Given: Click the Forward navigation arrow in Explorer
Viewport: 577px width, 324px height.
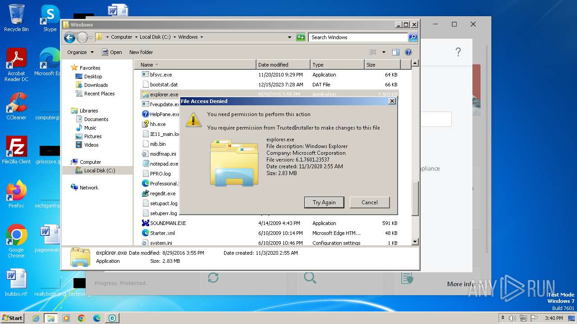Looking at the screenshot, I should [82, 37].
